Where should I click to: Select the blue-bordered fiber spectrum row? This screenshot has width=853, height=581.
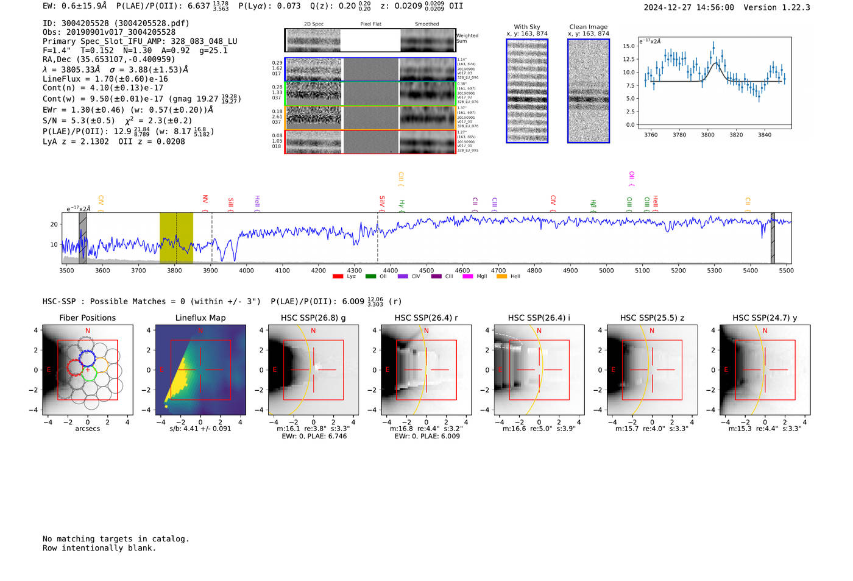point(370,70)
